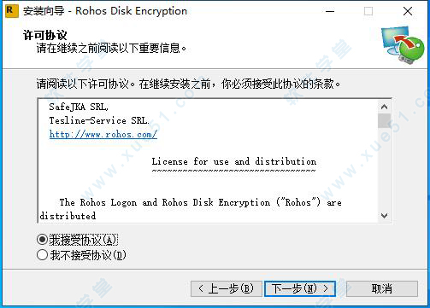Click the 'Tesline-Service SRL' line in license text
Screen dimensions: 430x308
[99, 120]
